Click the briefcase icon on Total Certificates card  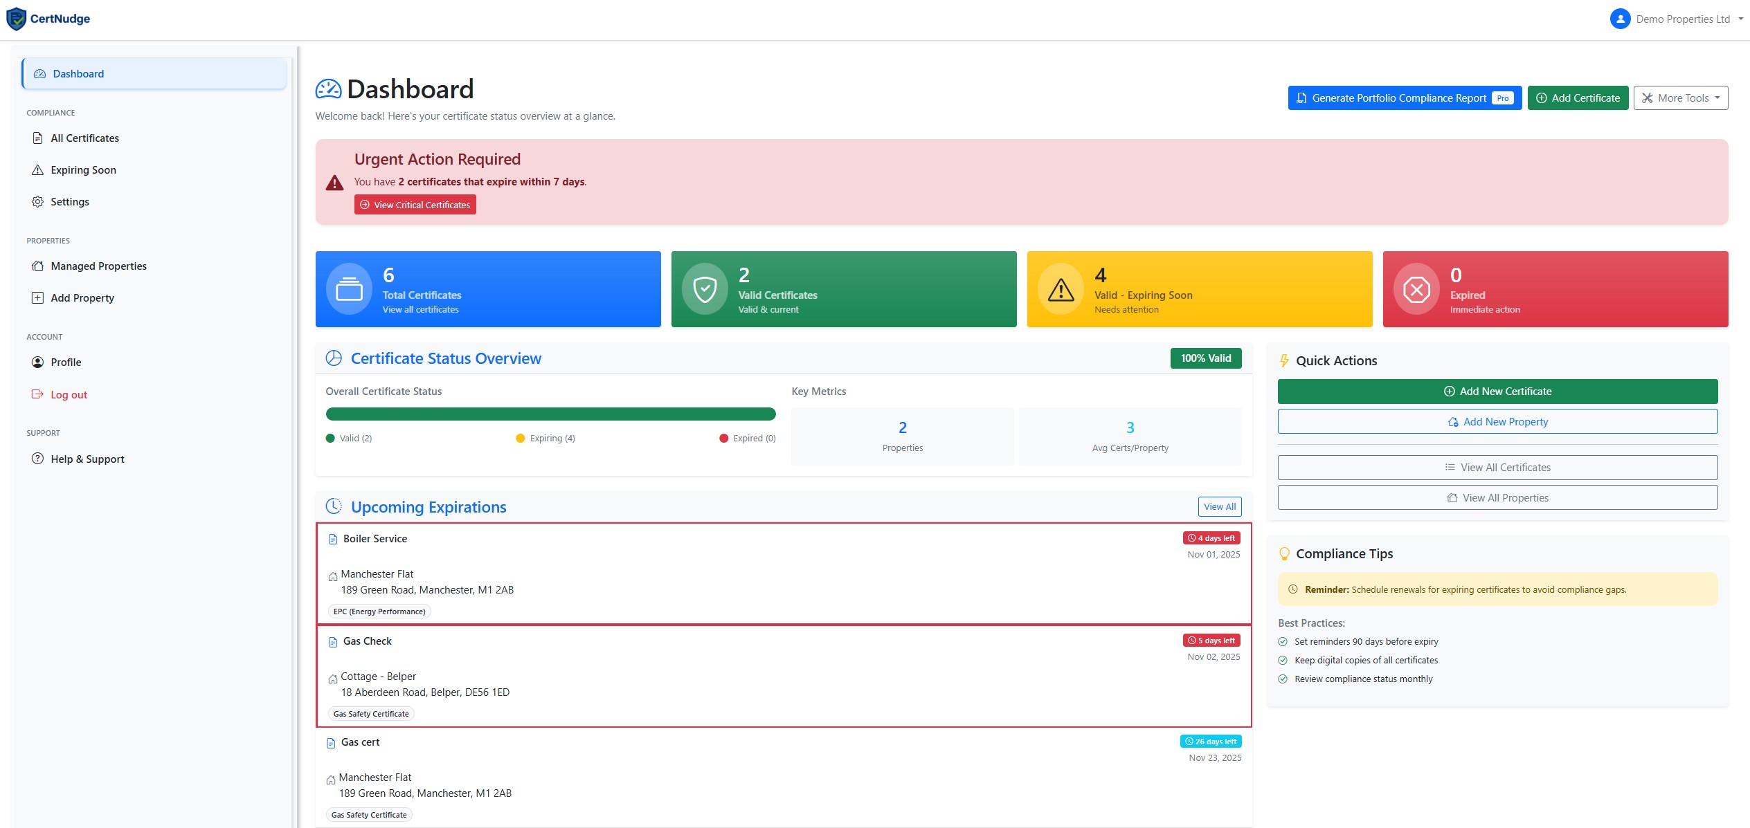[x=350, y=288]
